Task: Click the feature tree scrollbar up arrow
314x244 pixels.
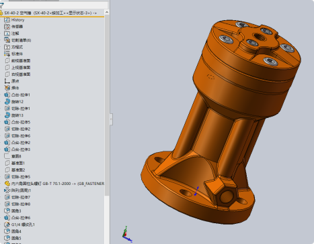Action: click(107, 12)
